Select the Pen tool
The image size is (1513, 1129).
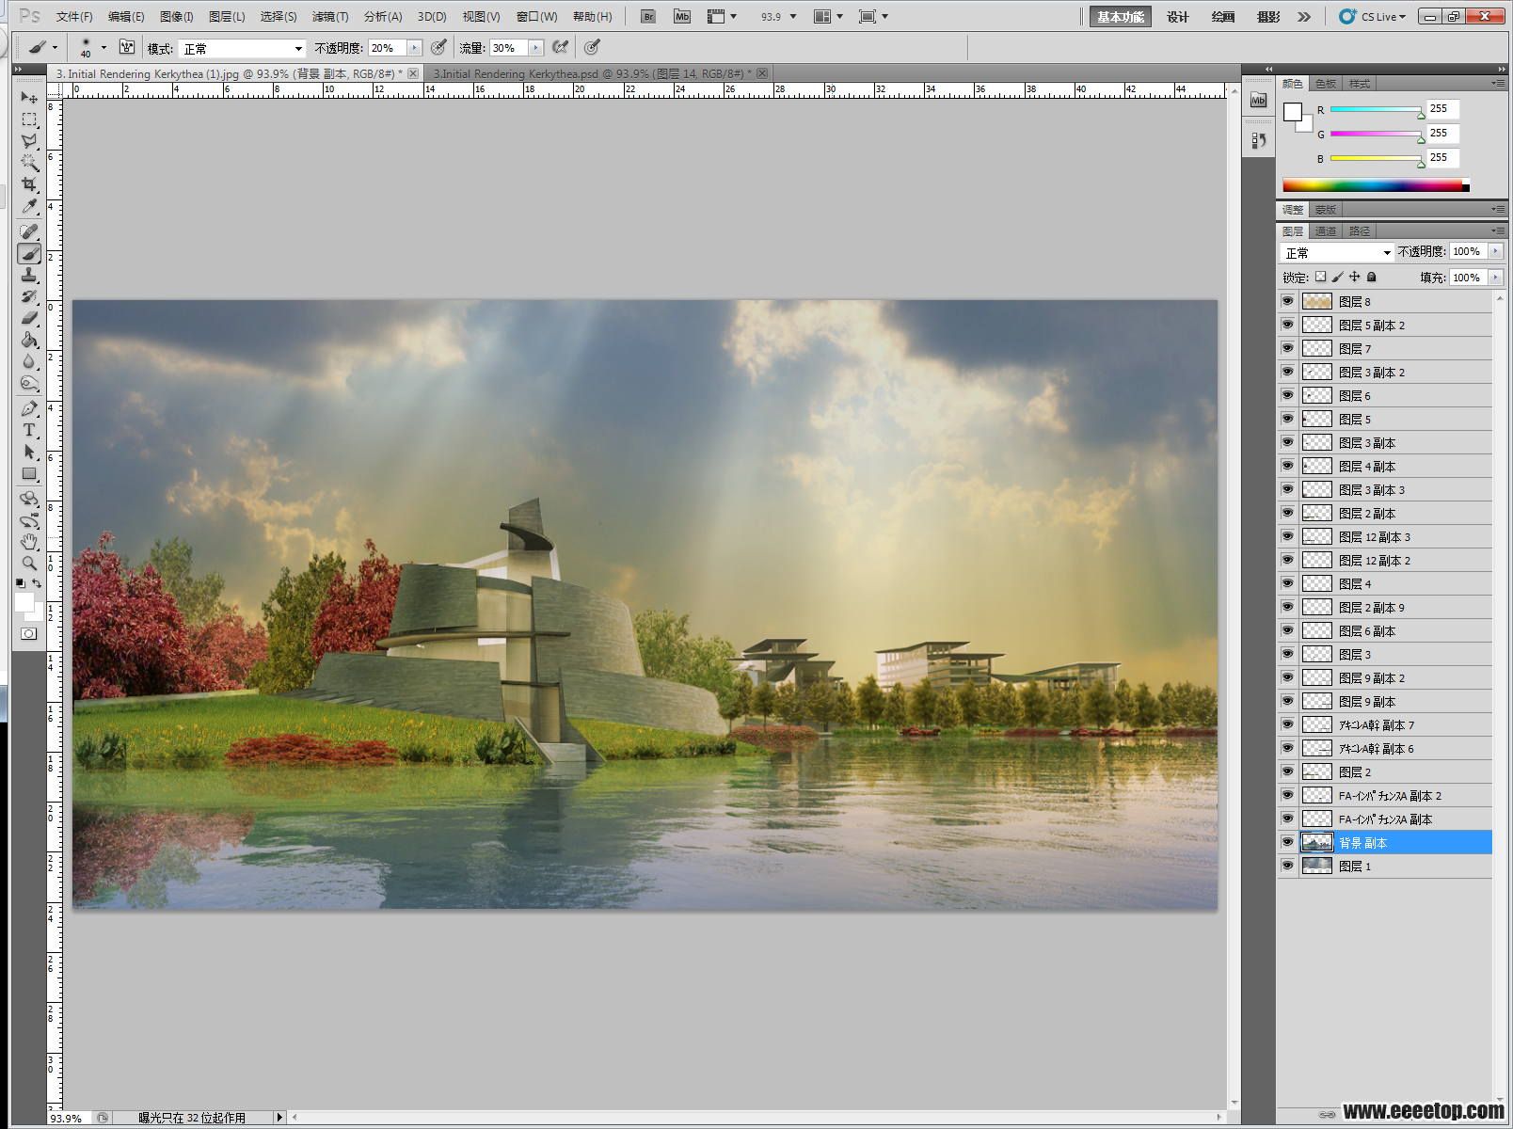29,408
